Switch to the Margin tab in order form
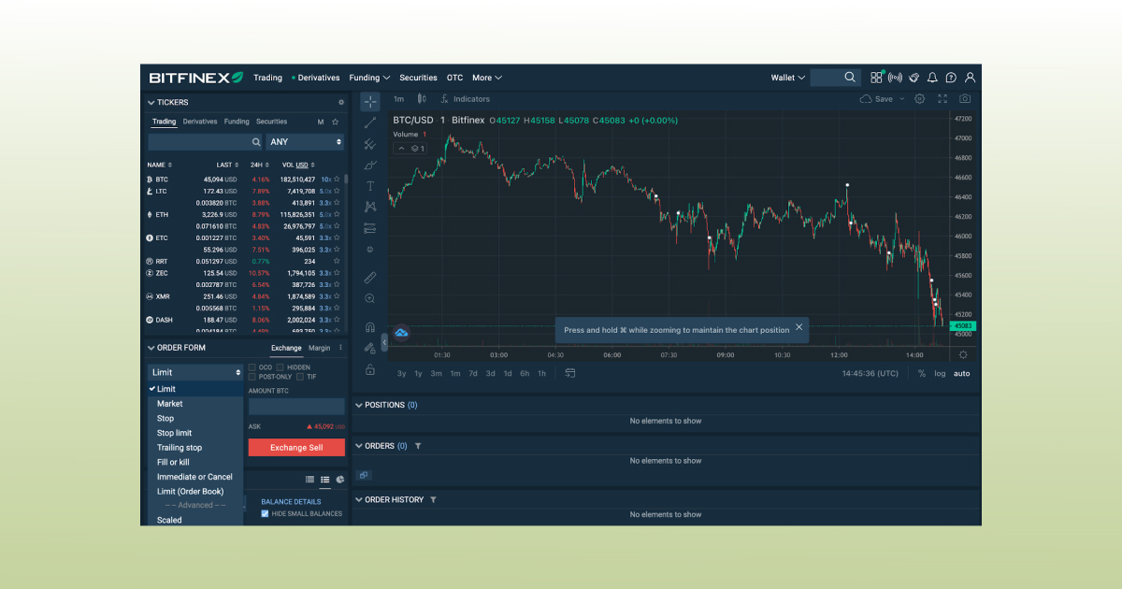 (321, 347)
